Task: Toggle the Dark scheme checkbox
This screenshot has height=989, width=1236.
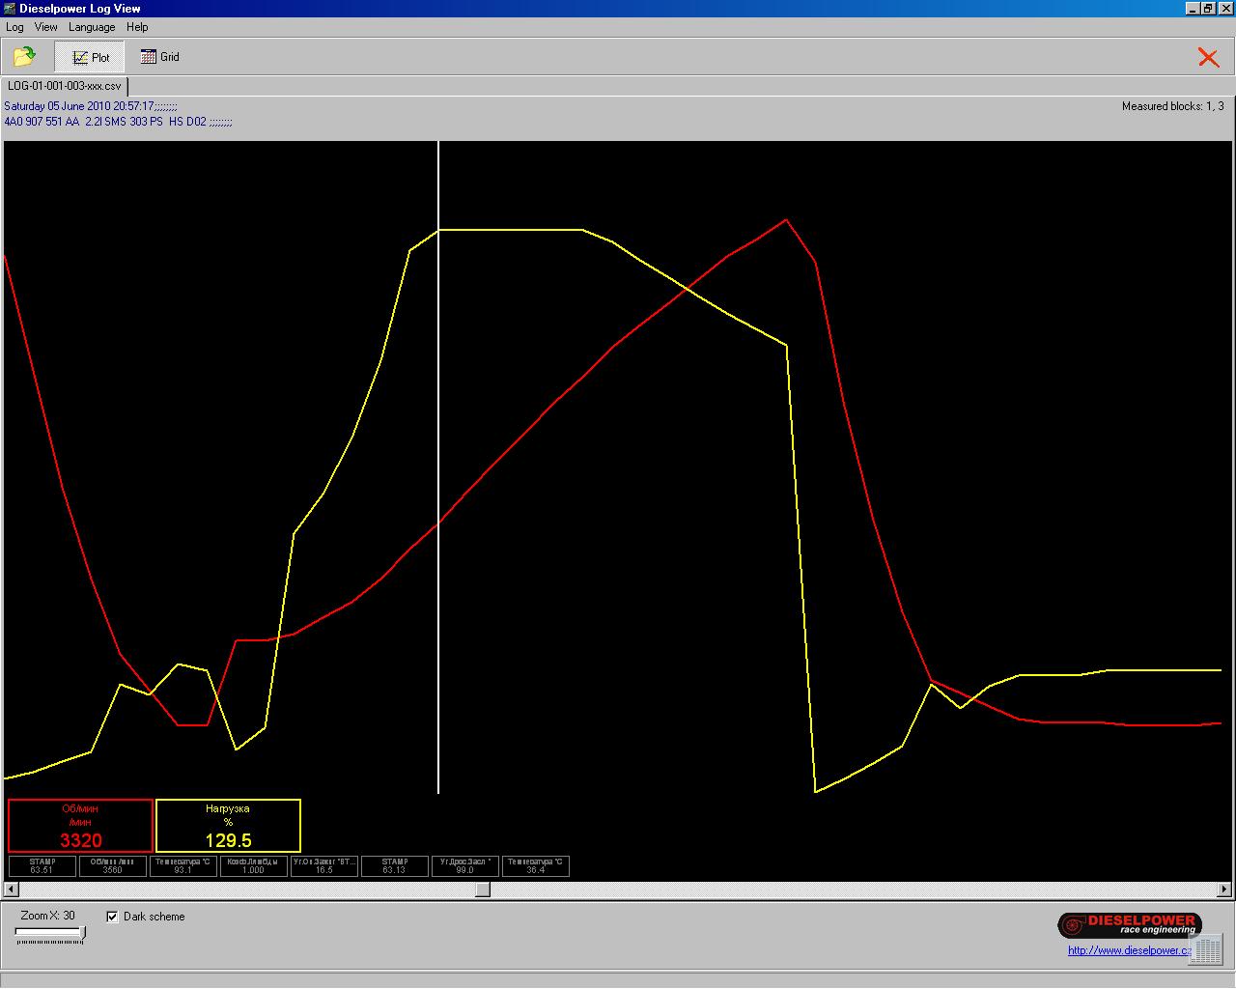Action: pyautogui.click(x=112, y=917)
